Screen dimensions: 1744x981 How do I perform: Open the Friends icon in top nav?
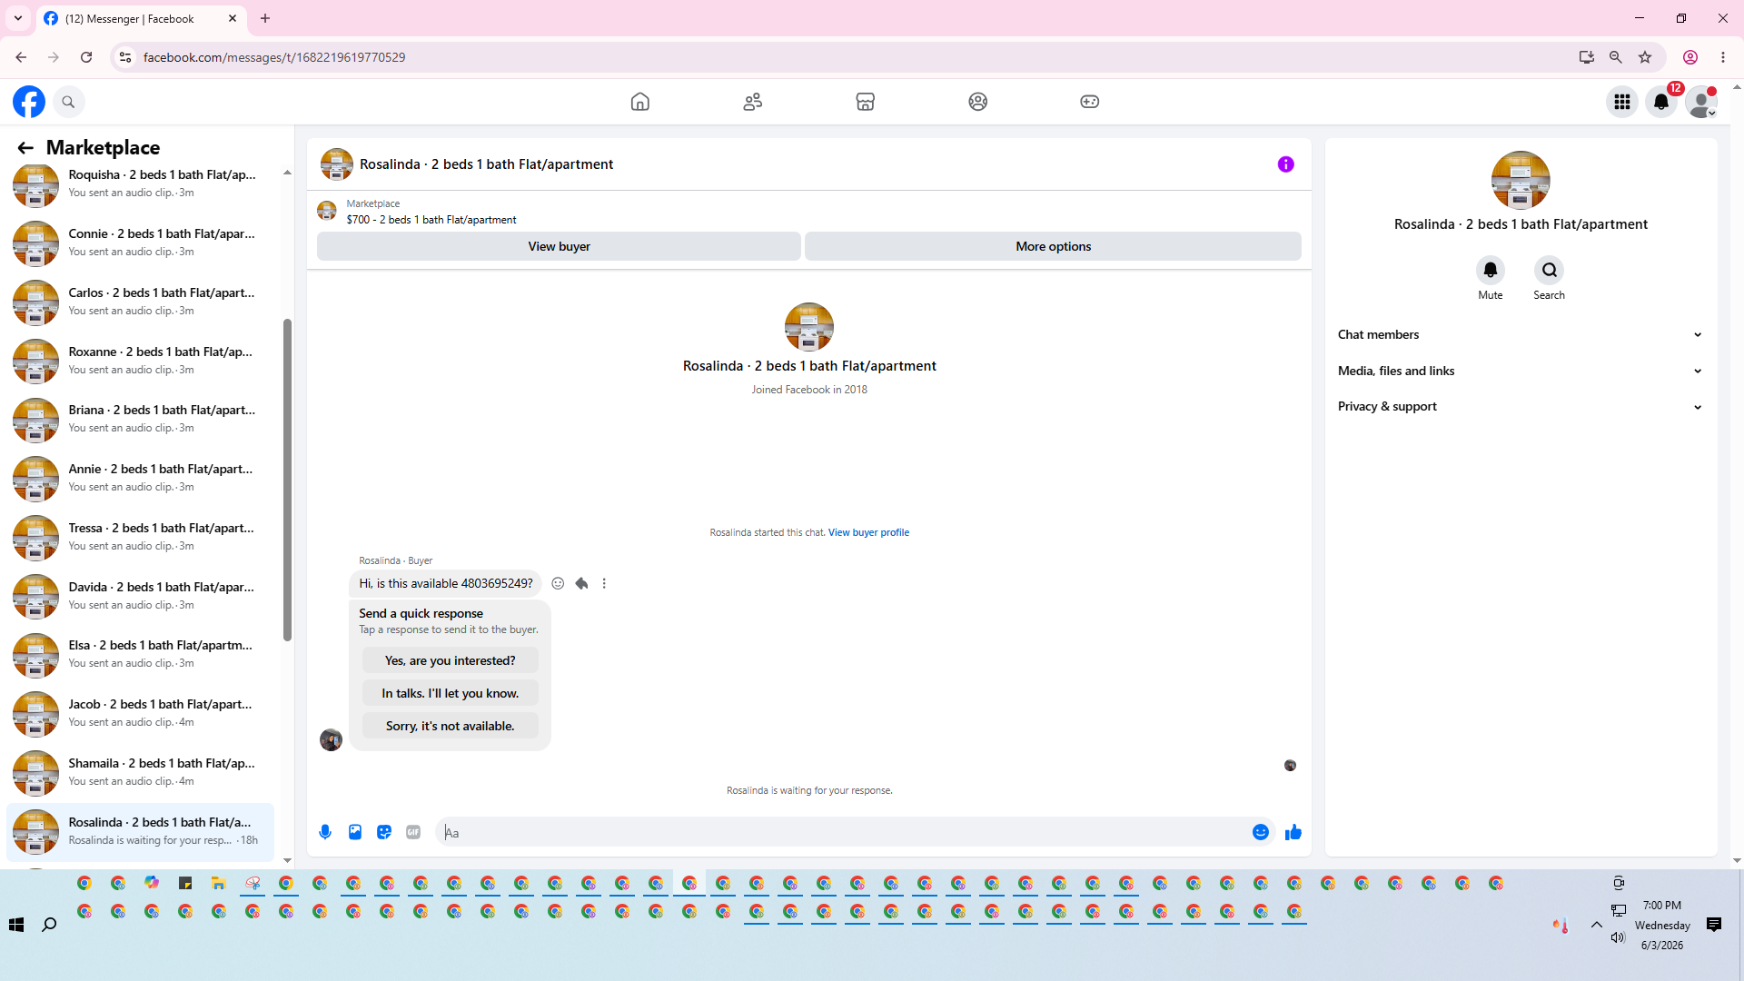tap(753, 102)
